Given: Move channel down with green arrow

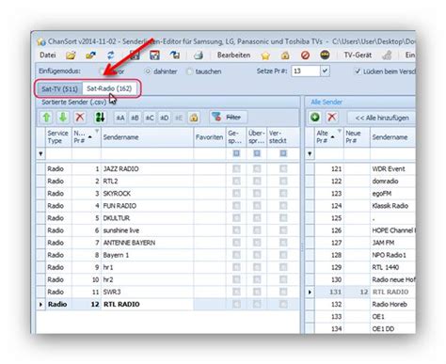Looking at the screenshot, I should click(x=63, y=118).
